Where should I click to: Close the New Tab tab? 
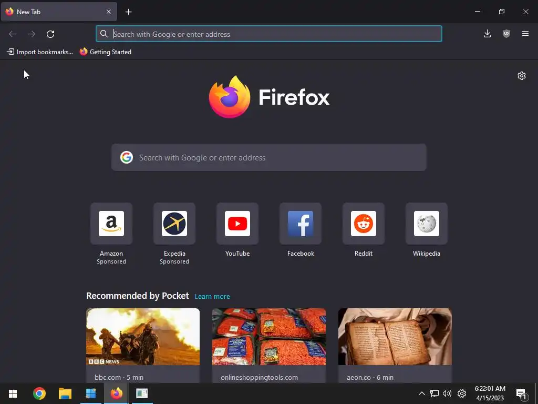109,12
